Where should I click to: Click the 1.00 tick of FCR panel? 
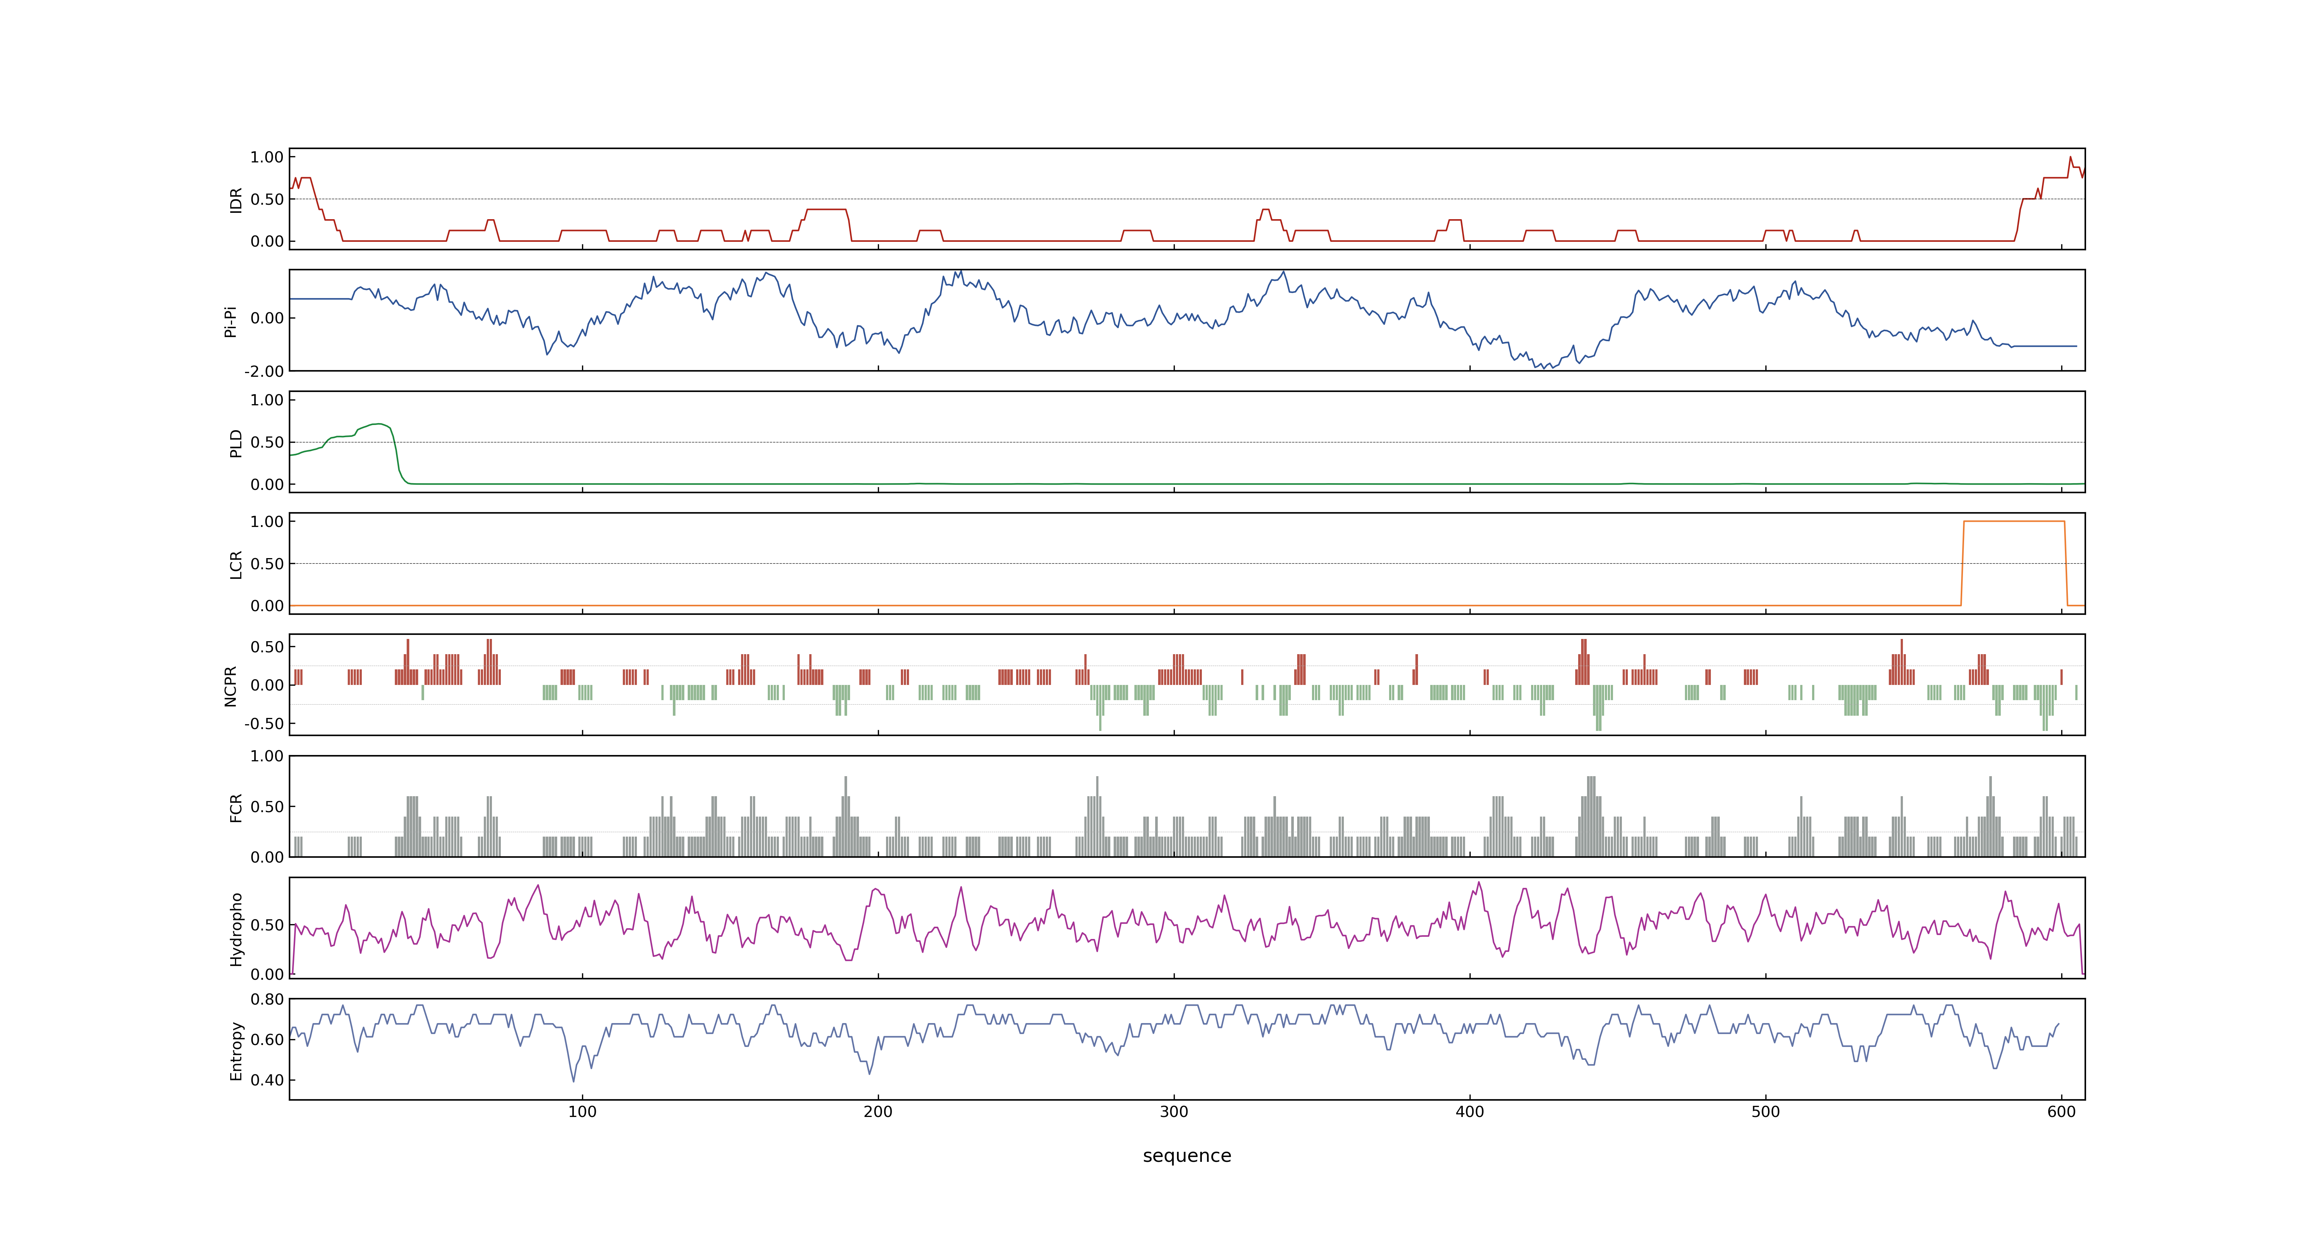pyautogui.click(x=267, y=756)
